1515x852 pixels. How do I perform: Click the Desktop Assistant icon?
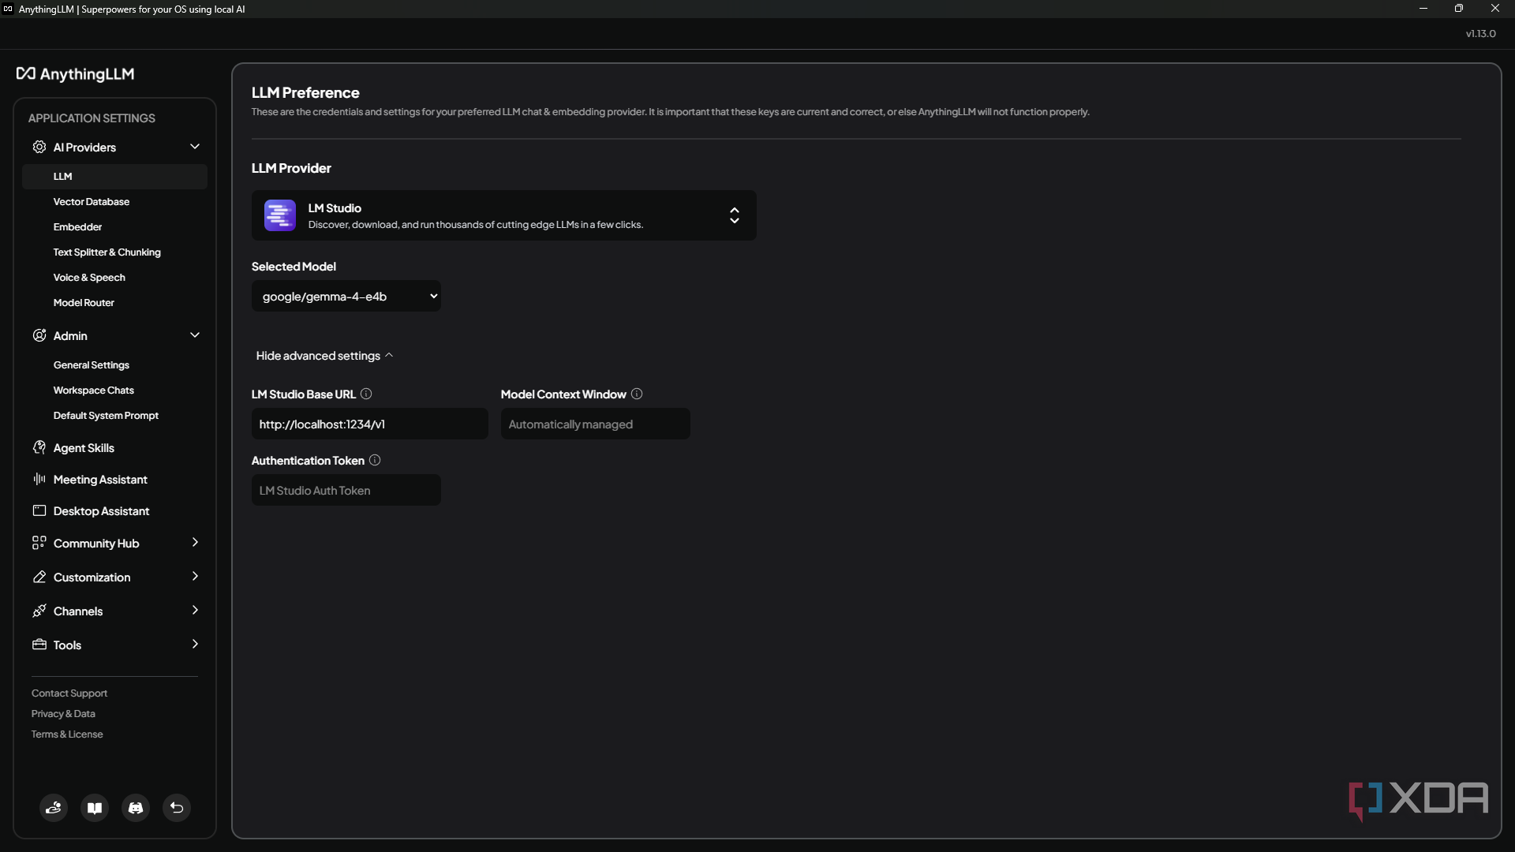pos(39,510)
